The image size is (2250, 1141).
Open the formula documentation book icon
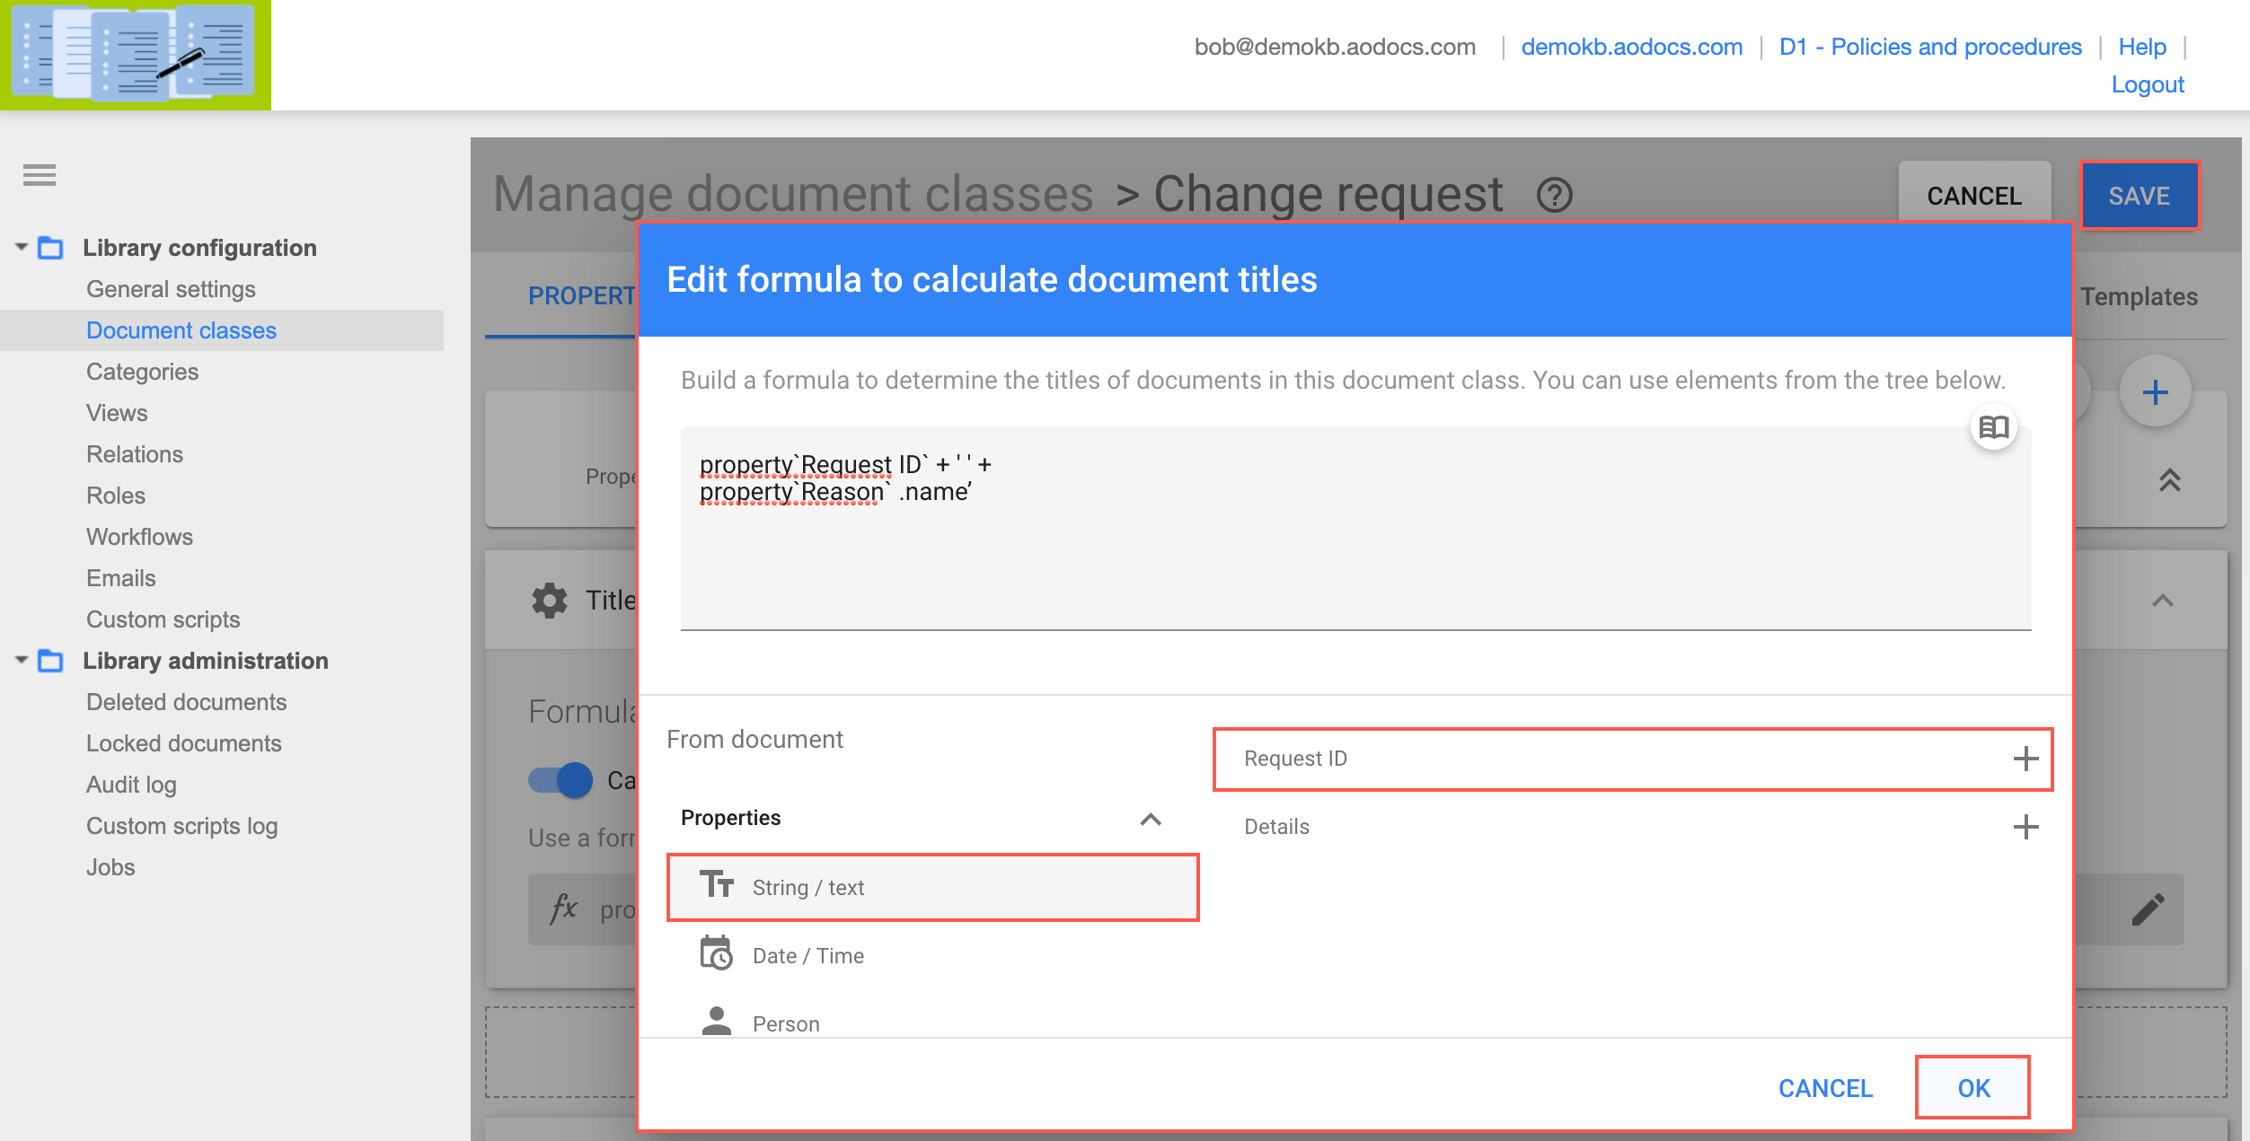point(1993,427)
